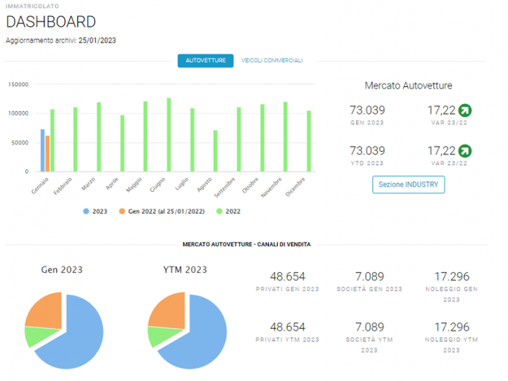Open the VEICOLI COMMERCIALI tab
Image resolution: width=508 pixels, height=381 pixels.
point(272,60)
